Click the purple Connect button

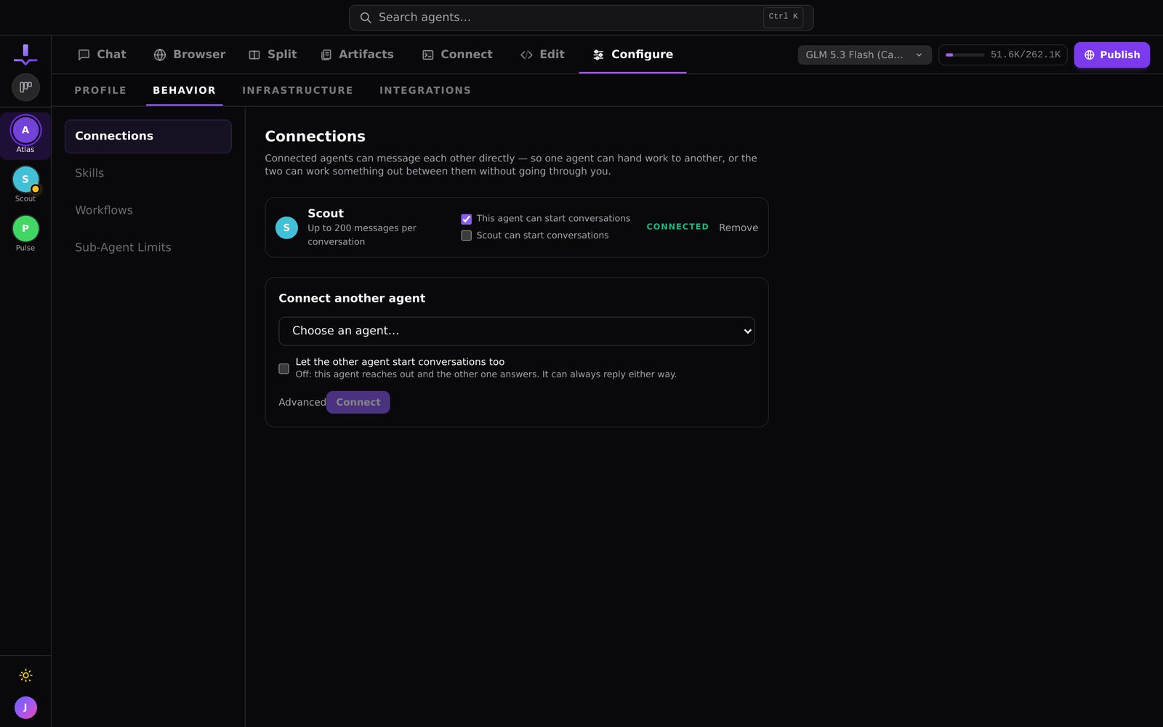[x=358, y=402]
